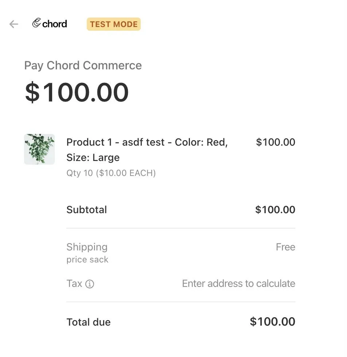
Task: Click the Free shipping value
Action: pos(286,247)
